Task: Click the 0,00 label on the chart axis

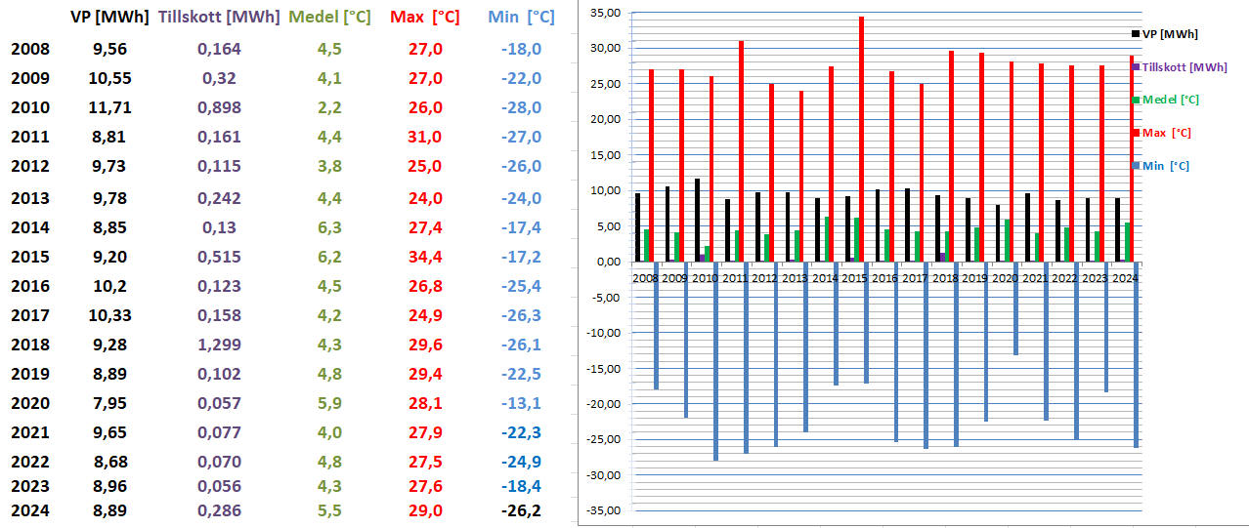Action: (x=608, y=262)
